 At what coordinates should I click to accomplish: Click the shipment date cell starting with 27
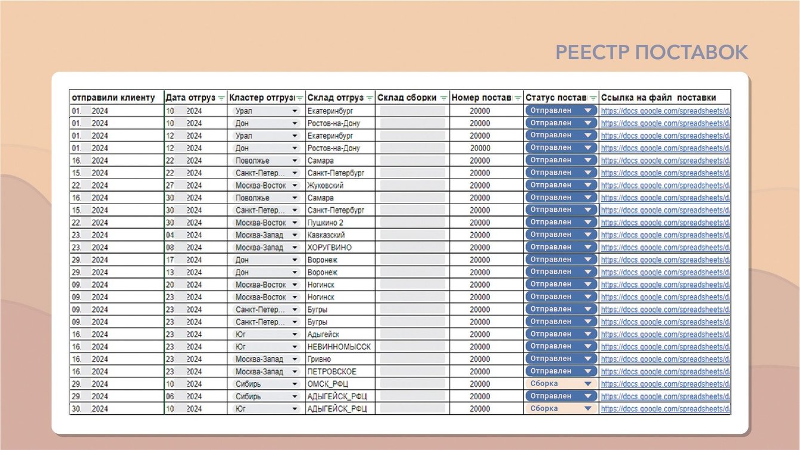pos(196,186)
